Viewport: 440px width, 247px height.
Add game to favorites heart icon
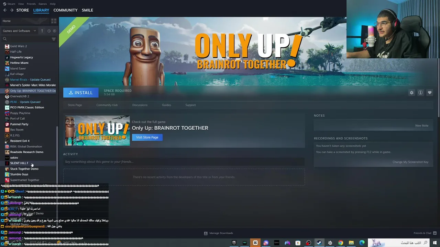[430, 93]
